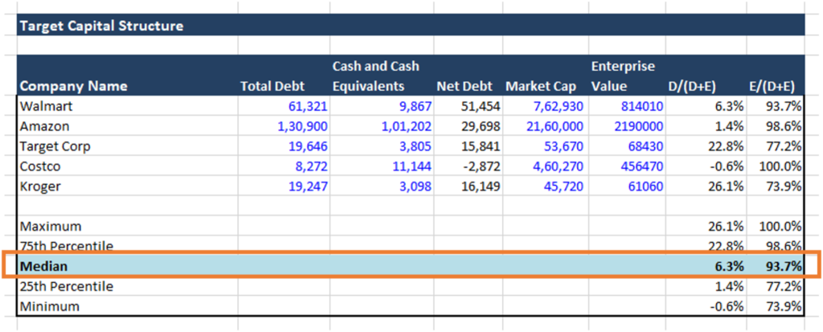Select Kroger total debt 19,247

click(308, 186)
